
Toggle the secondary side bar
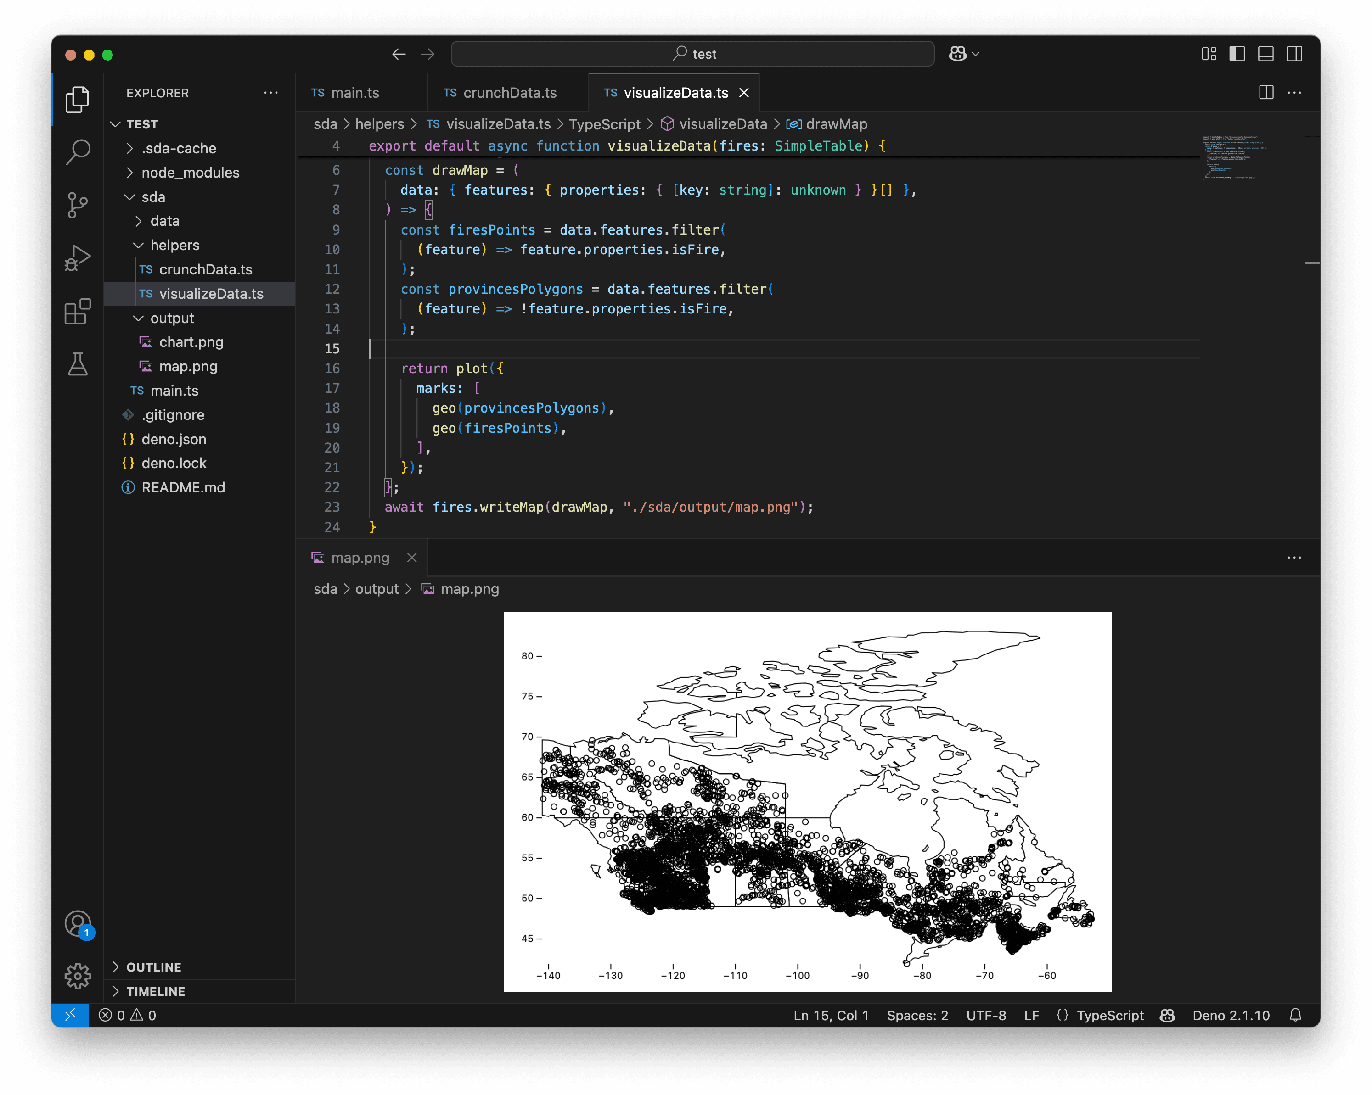pyautogui.click(x=1294, y=54)
